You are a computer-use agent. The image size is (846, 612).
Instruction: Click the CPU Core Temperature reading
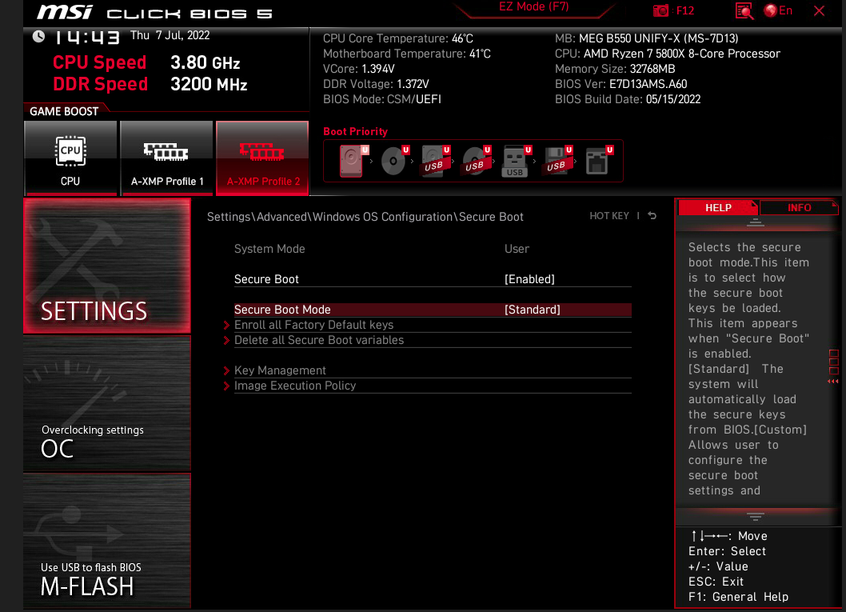(x=397, y=38)
